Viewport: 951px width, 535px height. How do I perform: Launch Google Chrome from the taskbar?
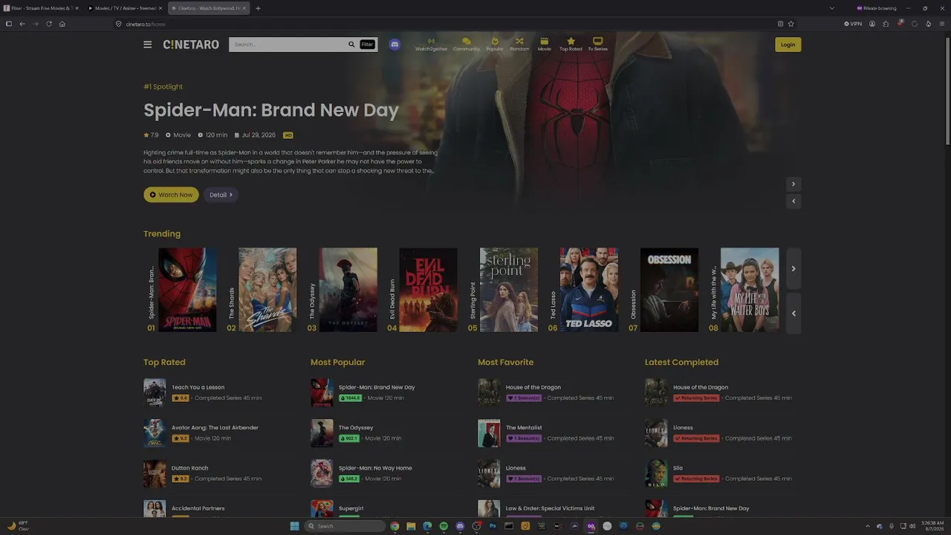tap(395, 526)
